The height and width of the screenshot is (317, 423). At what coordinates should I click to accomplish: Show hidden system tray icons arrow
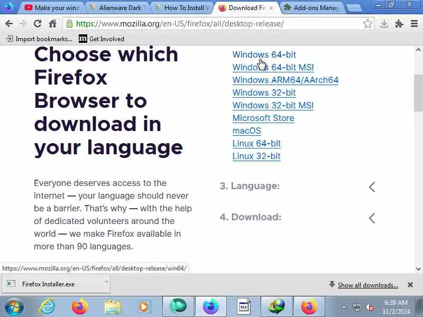click(x=344, y=307)
